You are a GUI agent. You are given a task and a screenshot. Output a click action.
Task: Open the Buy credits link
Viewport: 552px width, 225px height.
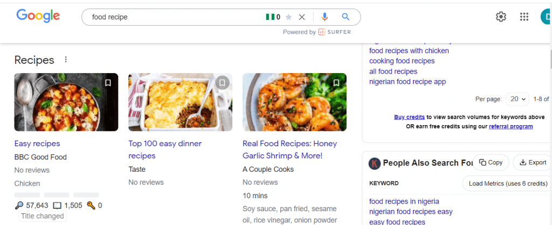click(410, 117)
